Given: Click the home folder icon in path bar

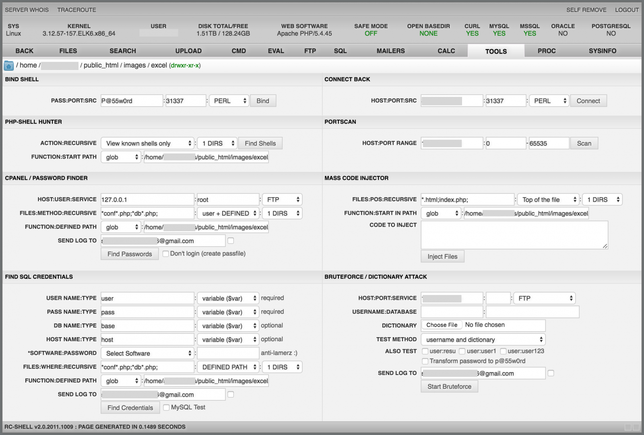Looking at the screenshot, I should click(8, 66).
